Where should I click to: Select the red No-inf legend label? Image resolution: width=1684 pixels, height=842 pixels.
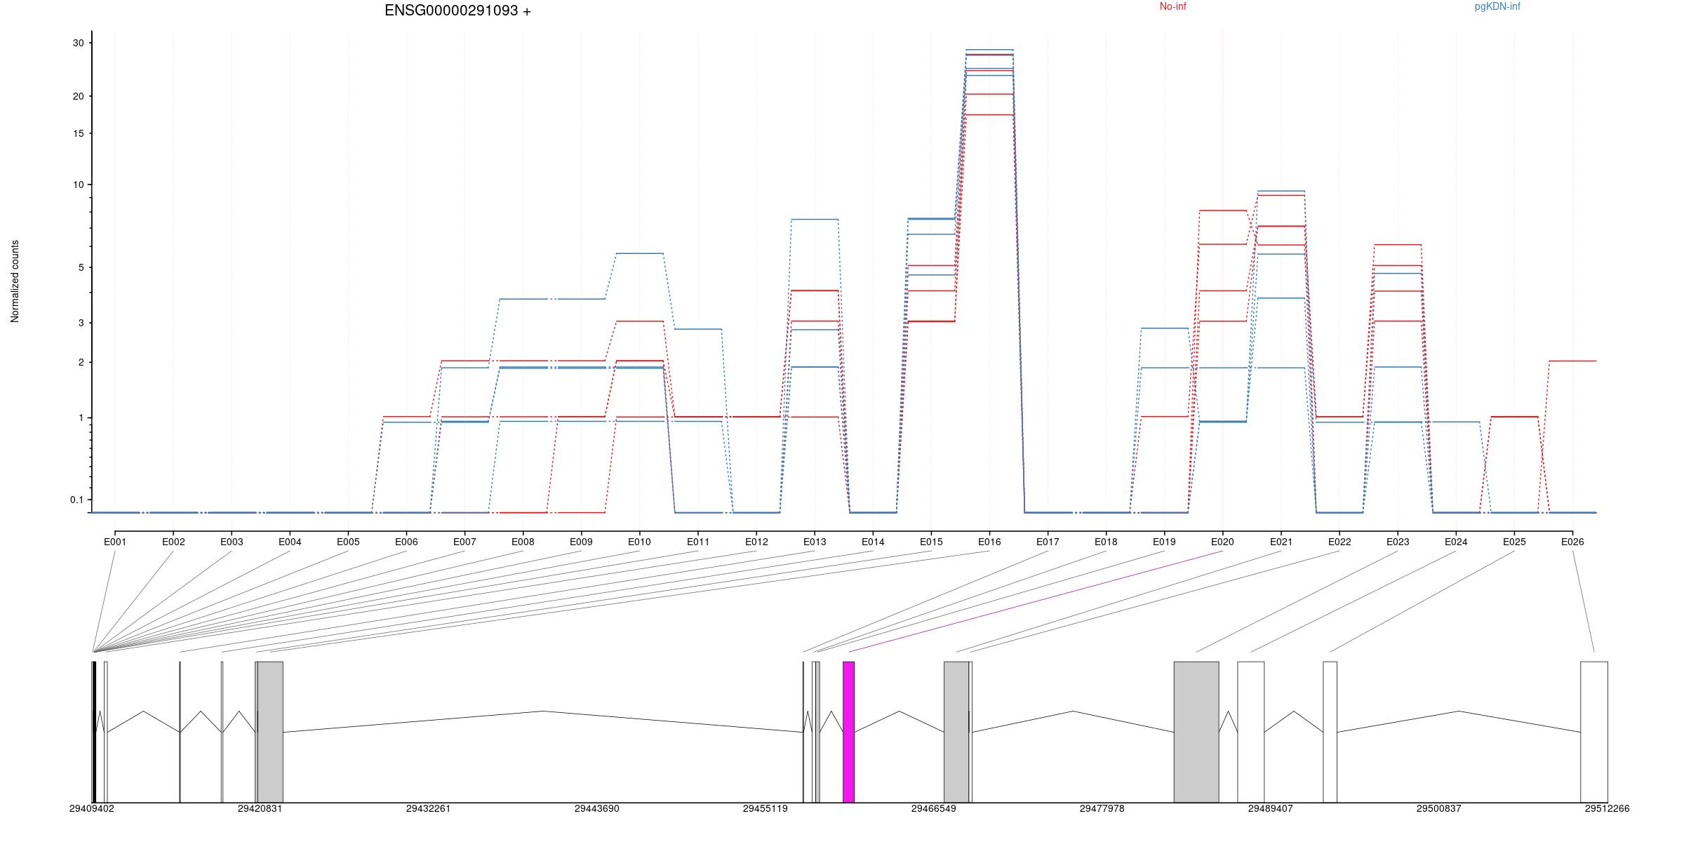point(1172,6)
